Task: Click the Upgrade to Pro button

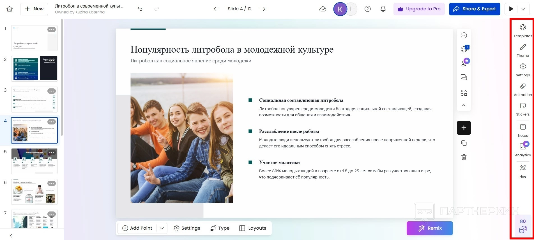Action: (x=419, y=9)
